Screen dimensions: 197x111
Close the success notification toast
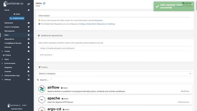pos(192,4)
